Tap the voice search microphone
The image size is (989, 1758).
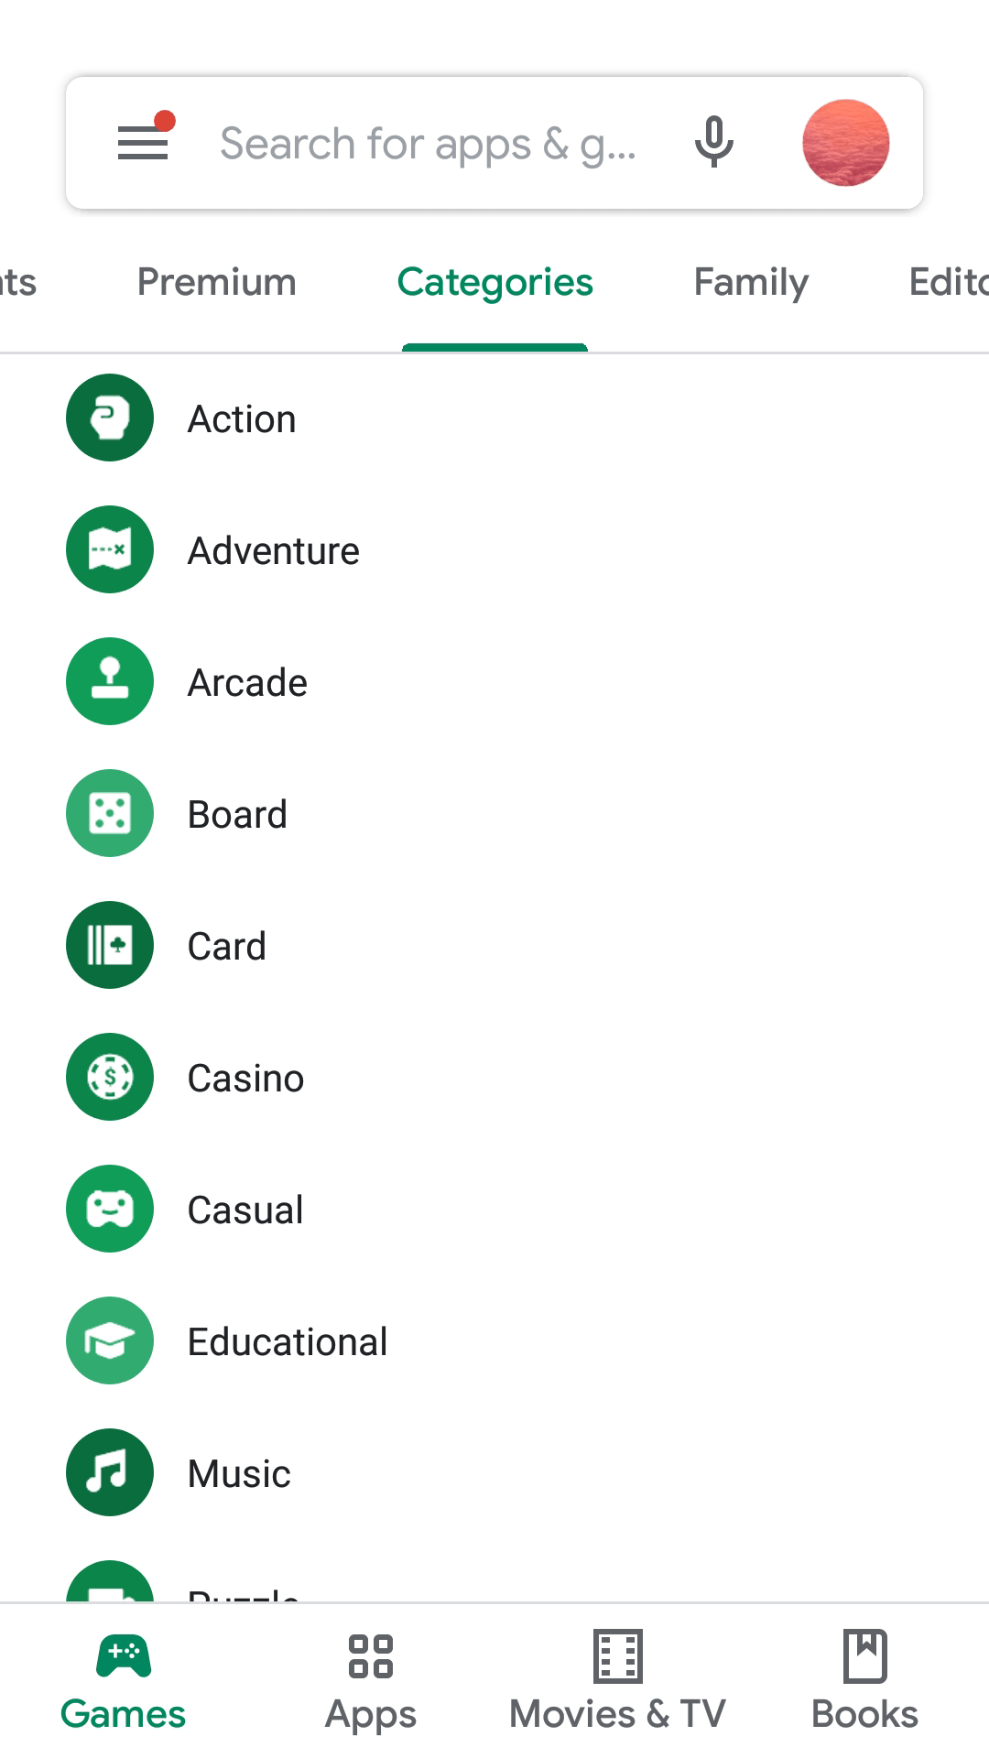point(714,143)
